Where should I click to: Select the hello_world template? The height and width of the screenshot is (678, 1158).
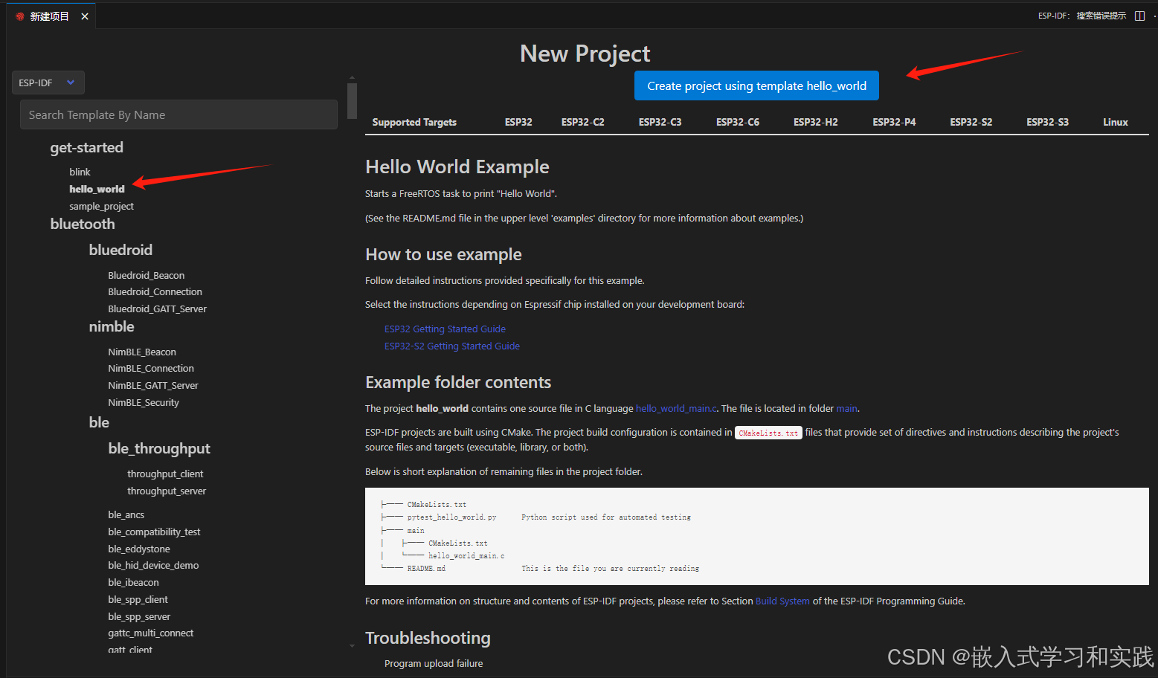coord(97,189)
